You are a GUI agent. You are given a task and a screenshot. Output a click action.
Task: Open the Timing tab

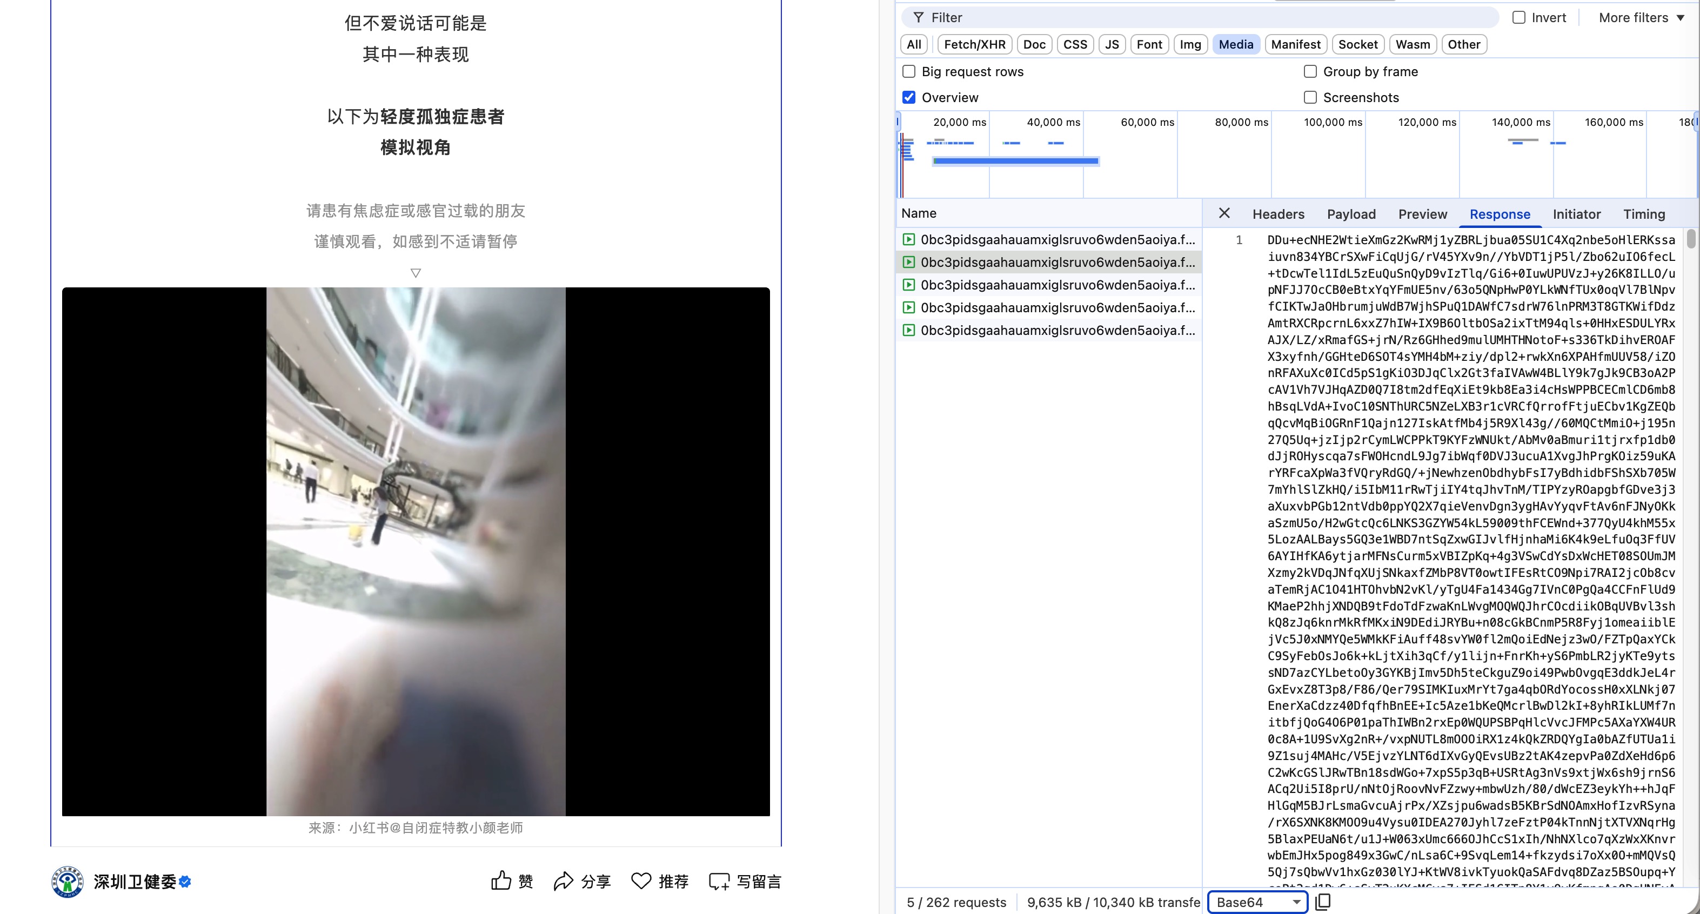click(x=1643, y=214)
